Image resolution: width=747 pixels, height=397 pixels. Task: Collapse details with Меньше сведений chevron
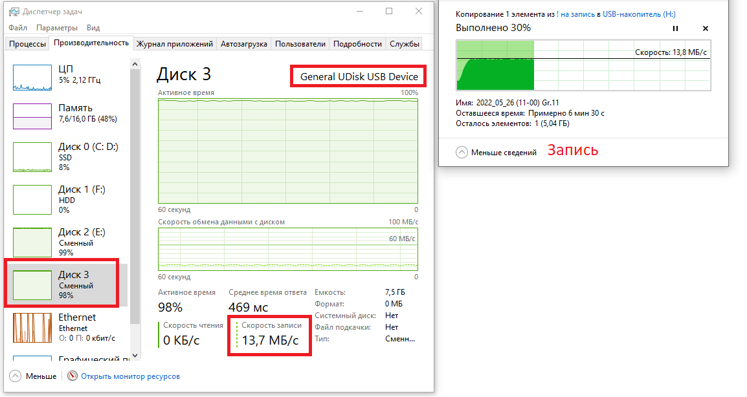pos(462,153)
